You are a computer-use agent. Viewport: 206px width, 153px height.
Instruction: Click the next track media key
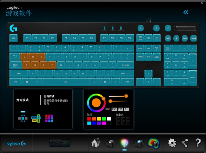tap(194, 38)
